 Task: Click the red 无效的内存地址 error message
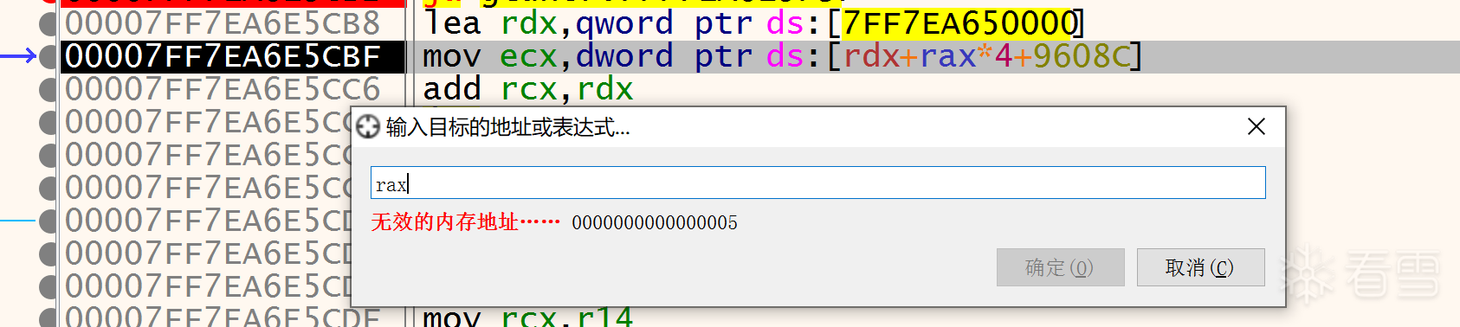(x=466, y=222)
